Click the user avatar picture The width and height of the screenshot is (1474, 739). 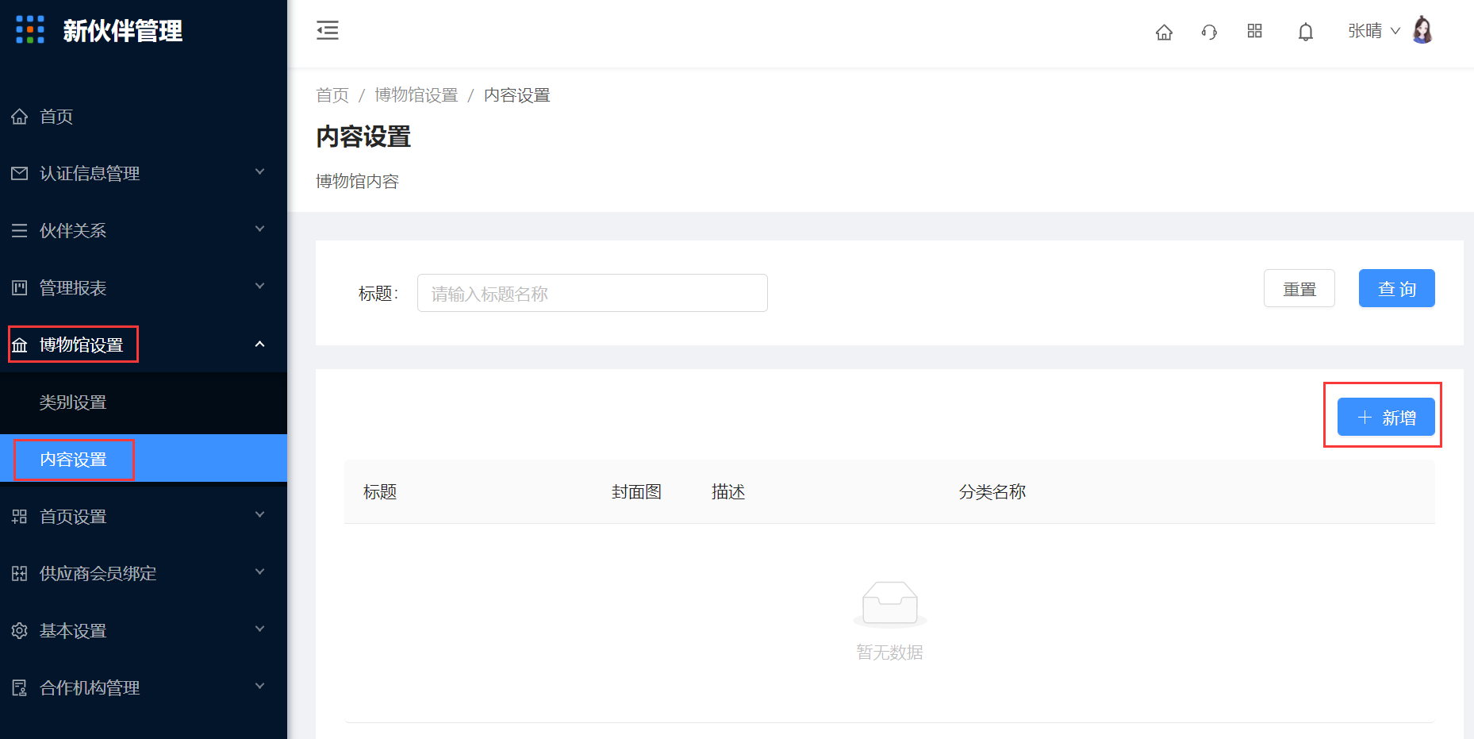pyautogui.click(x=1423, y=30)
